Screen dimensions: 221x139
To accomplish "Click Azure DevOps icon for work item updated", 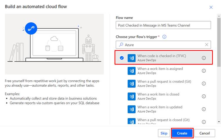I will tap(131, 109).
